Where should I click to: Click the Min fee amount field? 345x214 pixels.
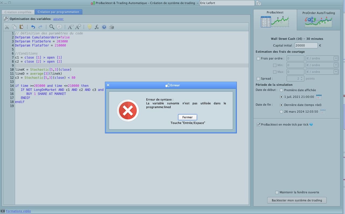(295, 65)
